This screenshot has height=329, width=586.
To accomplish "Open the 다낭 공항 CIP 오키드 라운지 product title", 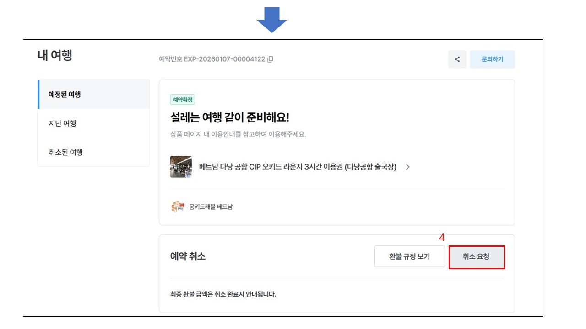I will coord(298,167).
